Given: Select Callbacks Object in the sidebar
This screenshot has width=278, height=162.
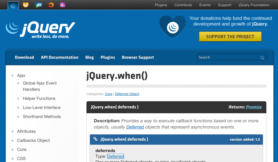Looking at the screenshot, I should click(x=33, y=140).
